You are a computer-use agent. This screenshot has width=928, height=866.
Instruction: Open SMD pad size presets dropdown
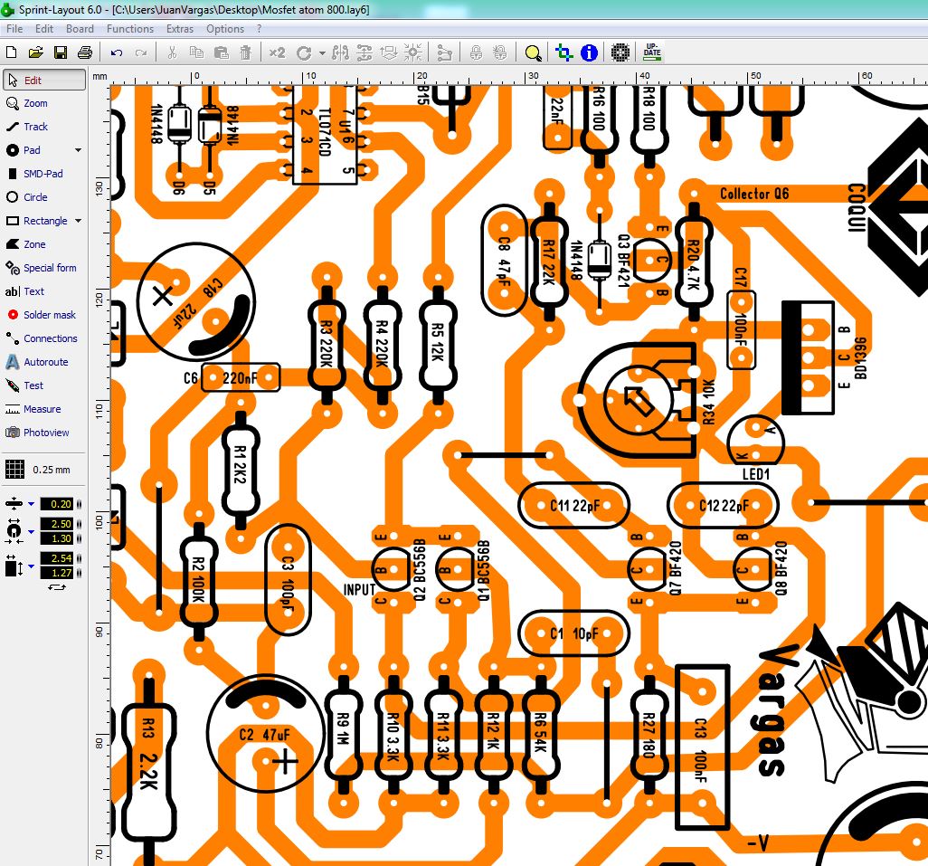point(31,566)
